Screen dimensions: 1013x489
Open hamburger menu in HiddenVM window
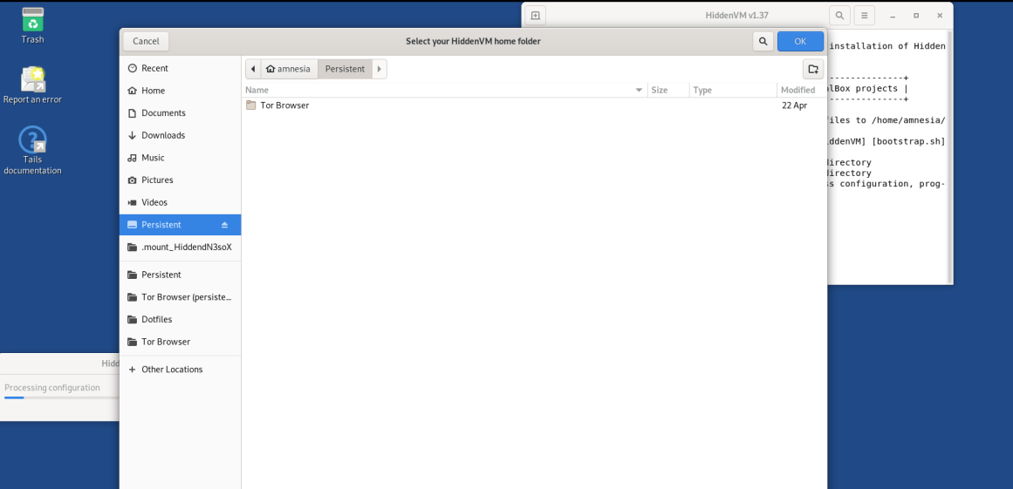pos(865,16)
